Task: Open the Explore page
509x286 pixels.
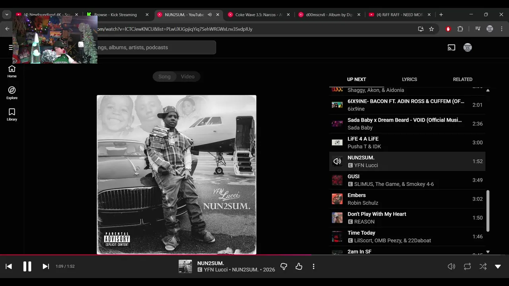Action: (12, 93)
